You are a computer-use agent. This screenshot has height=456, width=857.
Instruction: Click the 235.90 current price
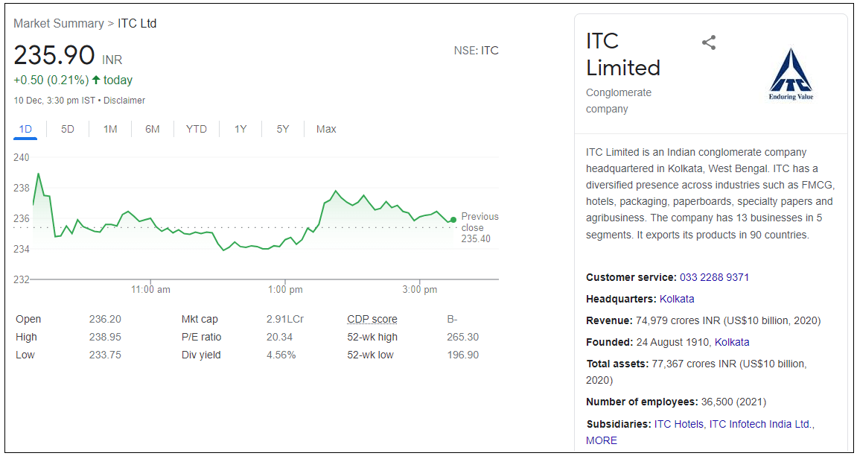pos(54,56)
